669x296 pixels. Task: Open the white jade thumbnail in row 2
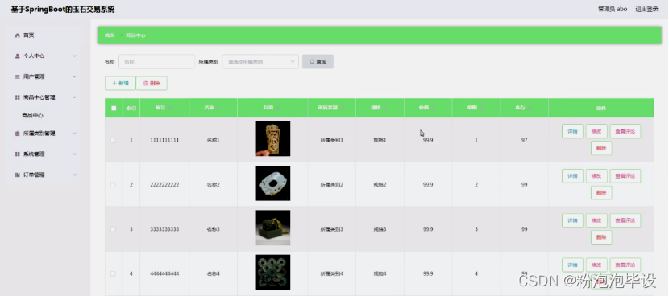pos(272,183)
